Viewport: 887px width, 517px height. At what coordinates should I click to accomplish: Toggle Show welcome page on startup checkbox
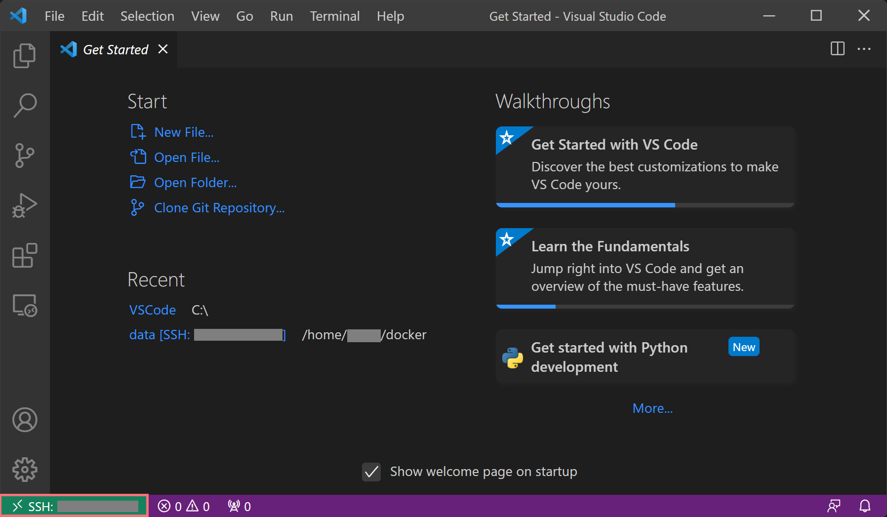pos(371,472)
